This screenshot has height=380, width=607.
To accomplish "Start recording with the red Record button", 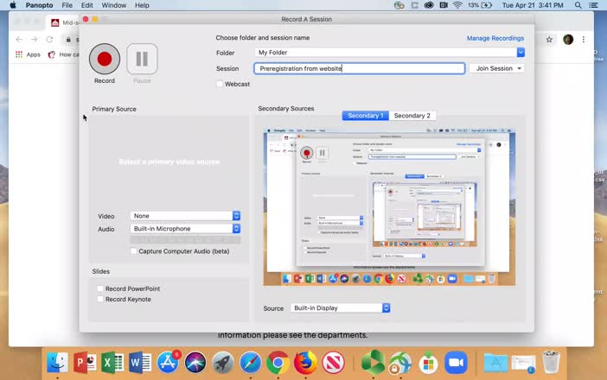I will point(105,59).
